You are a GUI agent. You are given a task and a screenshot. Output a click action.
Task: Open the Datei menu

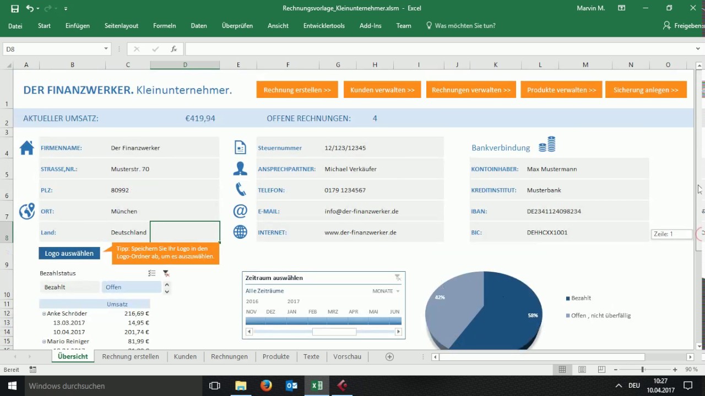coord(15,26)
